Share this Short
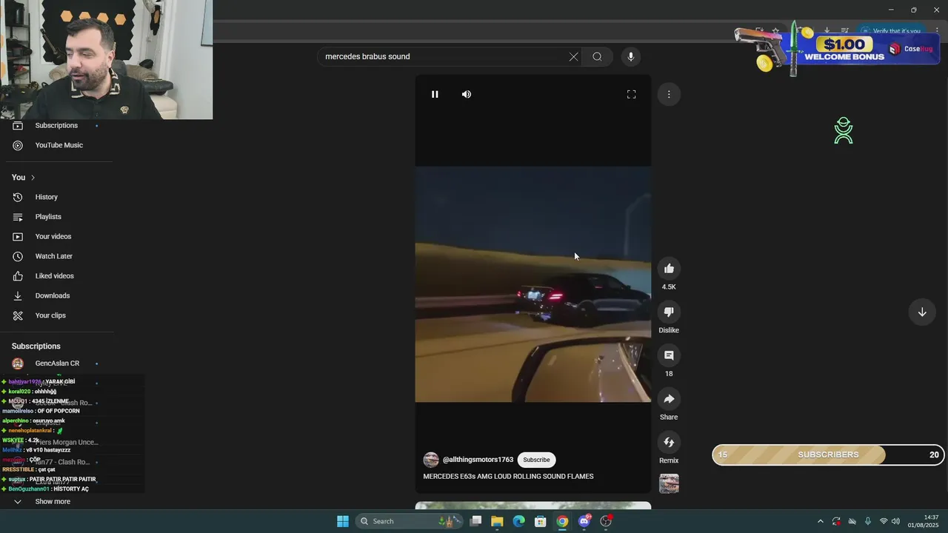Screen dimensions: 948x533 [669, 399]
